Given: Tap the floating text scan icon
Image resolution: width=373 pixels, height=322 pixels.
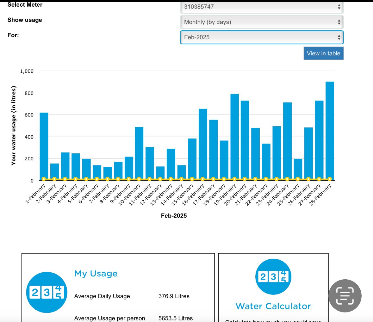Looking at the screenshot, I should pyautogui.click(x=345, y=296).
